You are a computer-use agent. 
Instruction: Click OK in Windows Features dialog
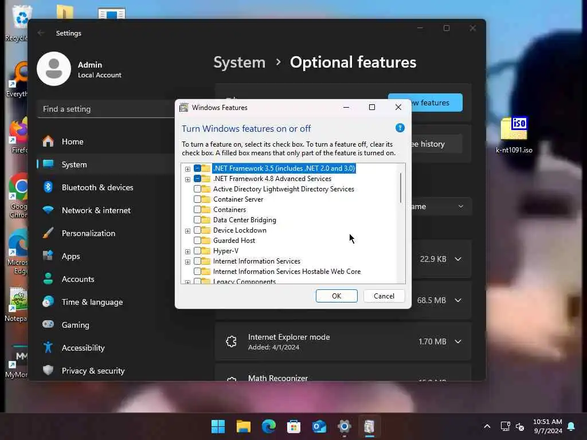[x=336, y=296]
